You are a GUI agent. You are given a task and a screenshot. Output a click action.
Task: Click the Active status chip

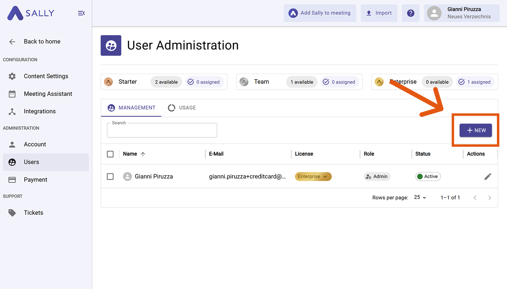pos(428,177)
